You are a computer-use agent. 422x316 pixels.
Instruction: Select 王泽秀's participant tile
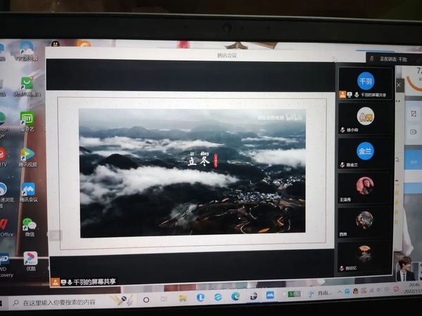(x=364, y=187)
